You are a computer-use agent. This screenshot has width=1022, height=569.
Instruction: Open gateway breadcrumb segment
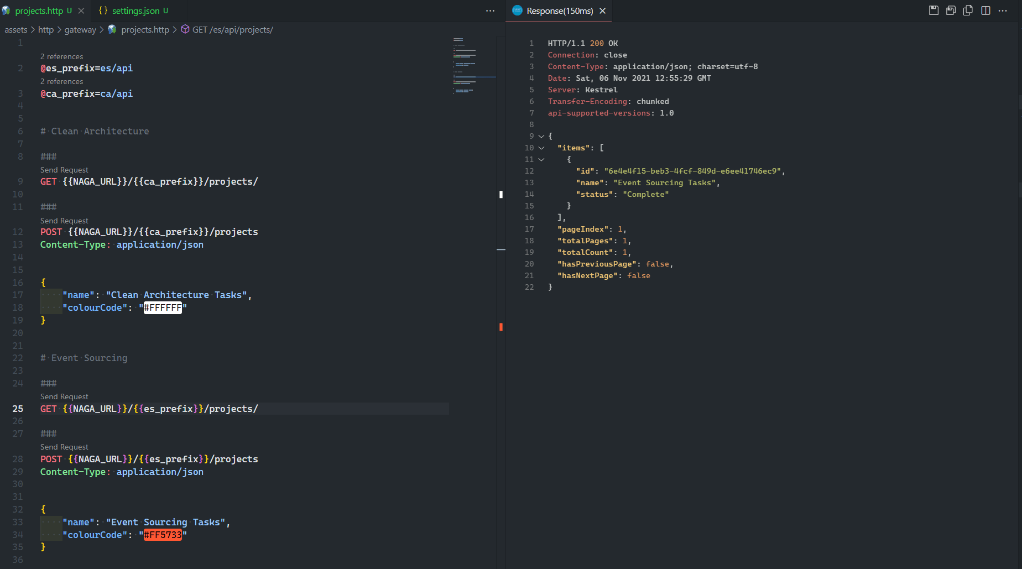[x=80, y=30]
